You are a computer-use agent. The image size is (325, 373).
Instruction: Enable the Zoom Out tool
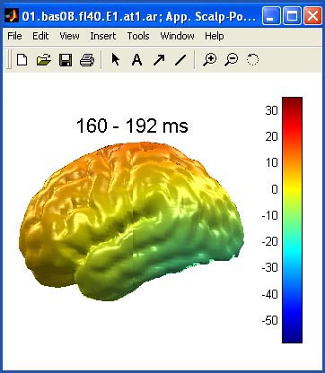click(x=232, y=59)
